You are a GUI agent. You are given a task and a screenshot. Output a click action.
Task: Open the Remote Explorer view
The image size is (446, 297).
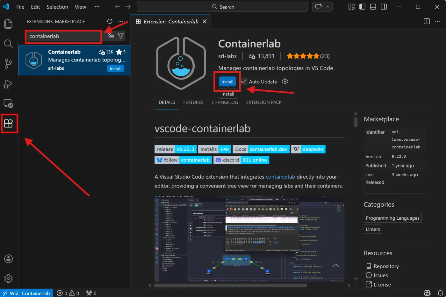pos(8,103)
